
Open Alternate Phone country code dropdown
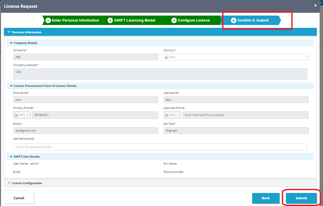pos(172,115)
